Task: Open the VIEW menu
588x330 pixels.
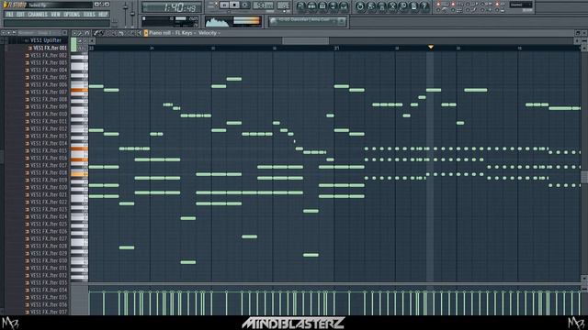Action: point(55,15)
